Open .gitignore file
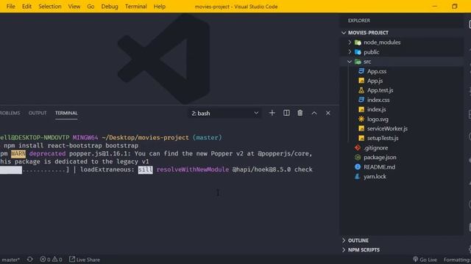The width and height of the screenshot is (471, 264). tap(376, 148)
